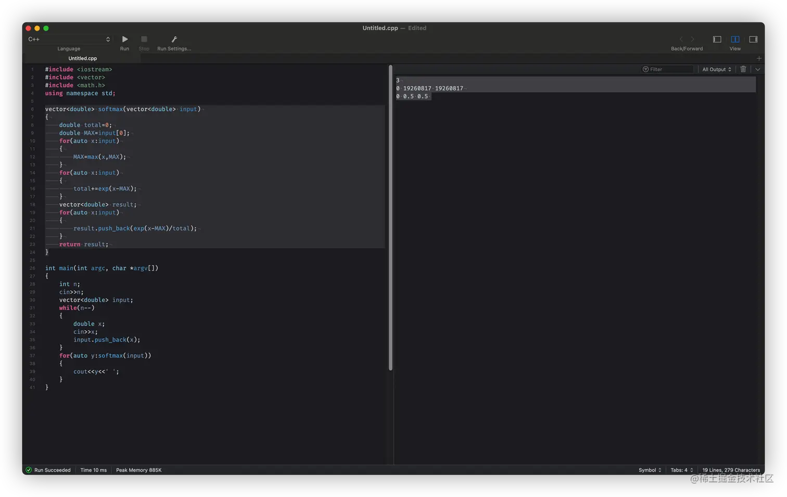
Task: Open Run Settings wrench icon
Action: [174, 40]
